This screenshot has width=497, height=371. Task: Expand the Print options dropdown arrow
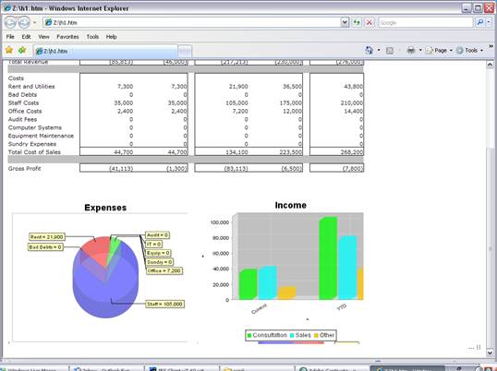[x=420, y=51]
